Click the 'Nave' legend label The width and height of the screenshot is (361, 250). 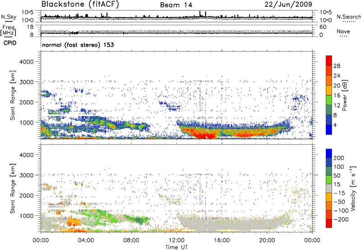343,32
